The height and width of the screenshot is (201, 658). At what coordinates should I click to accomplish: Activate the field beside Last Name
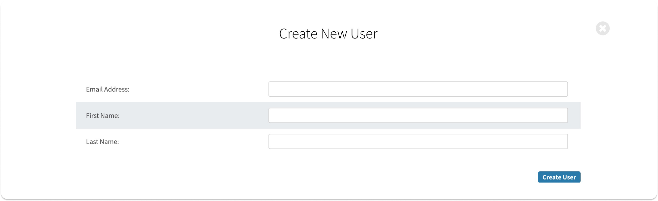click(x=418, y=142)
